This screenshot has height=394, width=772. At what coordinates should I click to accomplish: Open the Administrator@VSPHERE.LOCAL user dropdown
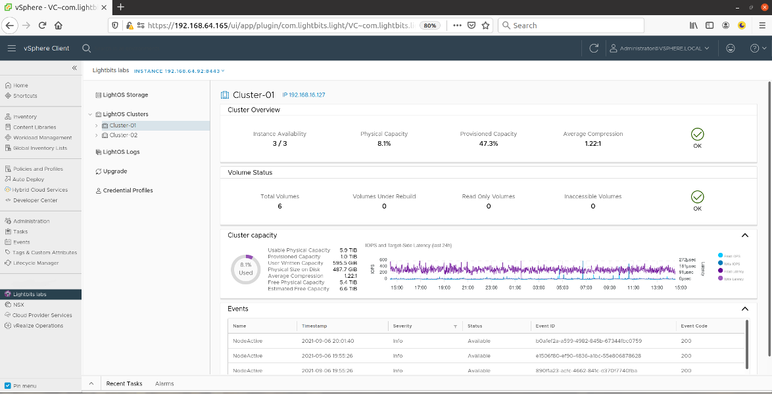(660, 49)
